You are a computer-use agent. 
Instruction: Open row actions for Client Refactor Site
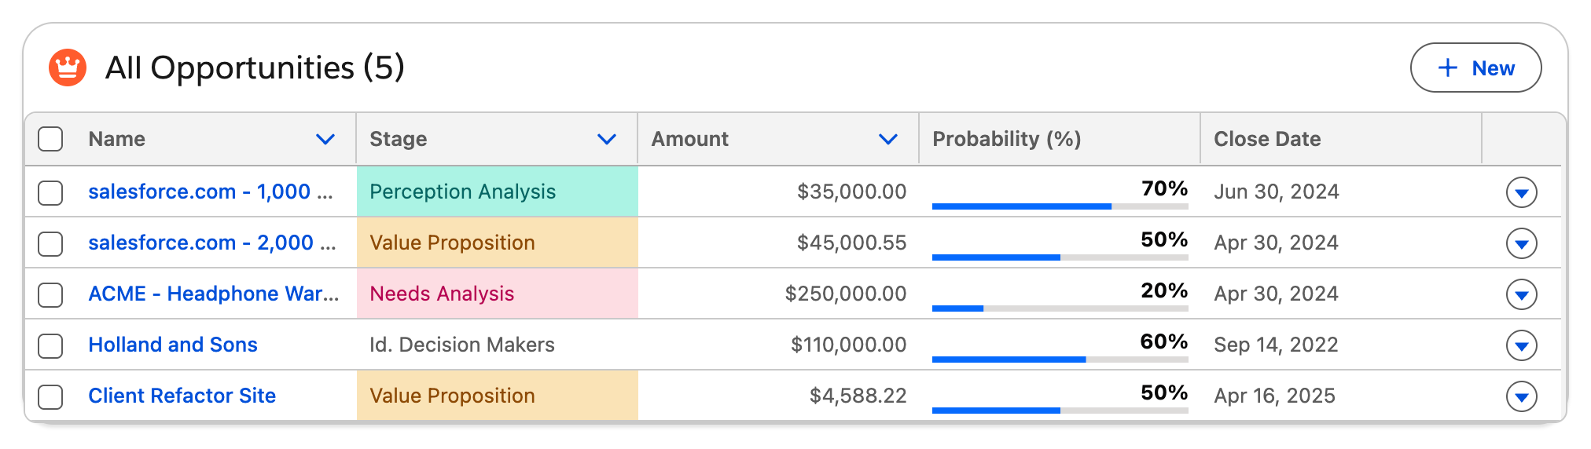coord(1521,396)
